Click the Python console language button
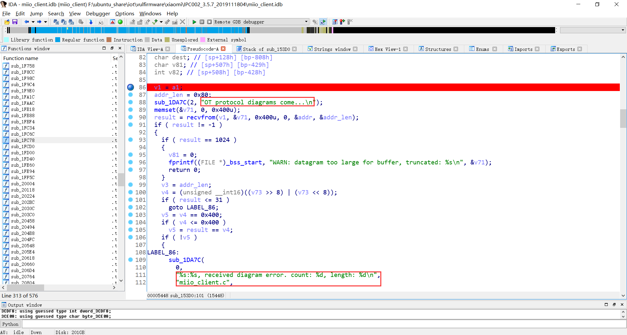The width and height of the screenshot is (627, 335). click(10, 324)
